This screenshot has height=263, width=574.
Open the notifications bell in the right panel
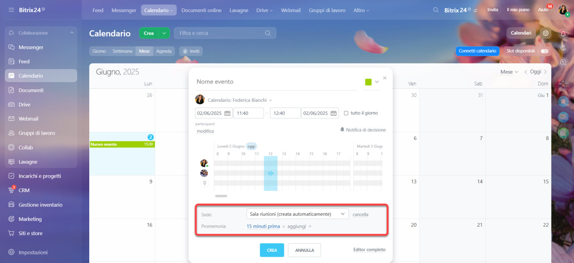(x=563, y=34)
